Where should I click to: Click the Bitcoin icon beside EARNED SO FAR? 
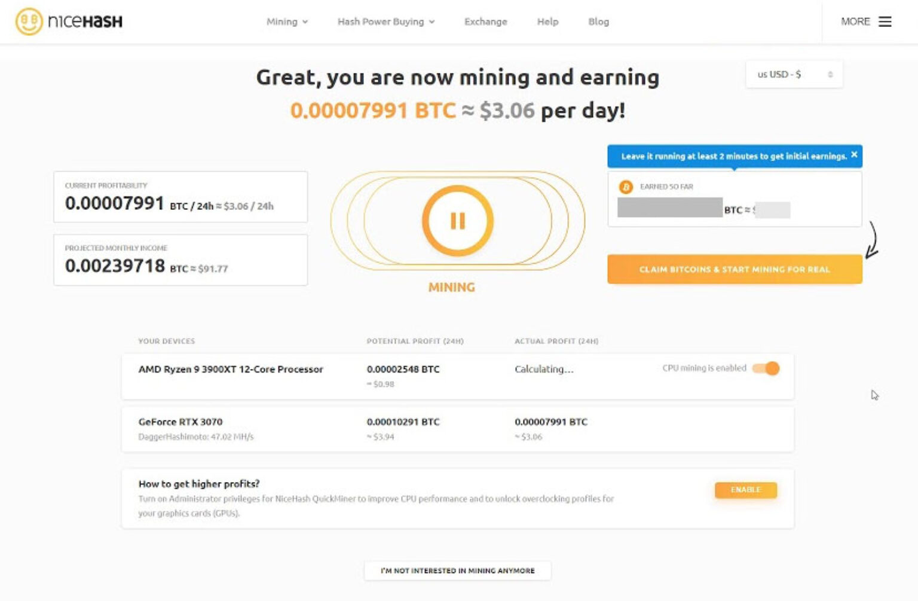click(x=626, y=187)
